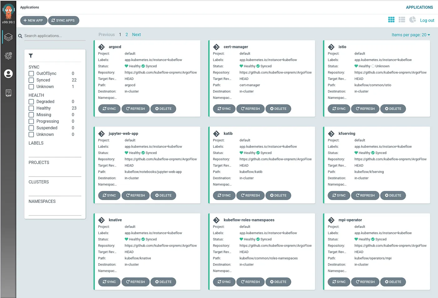Click APPLICATIONS breadcrumb at top right
This screenshot has height=298, width=438.
coord(420,7)
